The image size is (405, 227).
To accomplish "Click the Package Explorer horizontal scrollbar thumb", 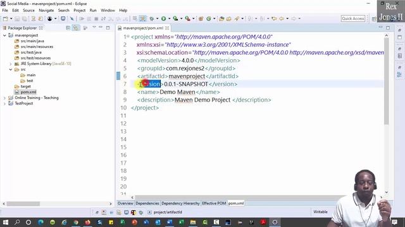I will click(23, 204).
